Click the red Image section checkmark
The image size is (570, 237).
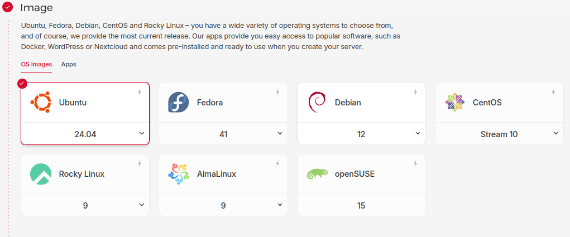tap(8, 8)
